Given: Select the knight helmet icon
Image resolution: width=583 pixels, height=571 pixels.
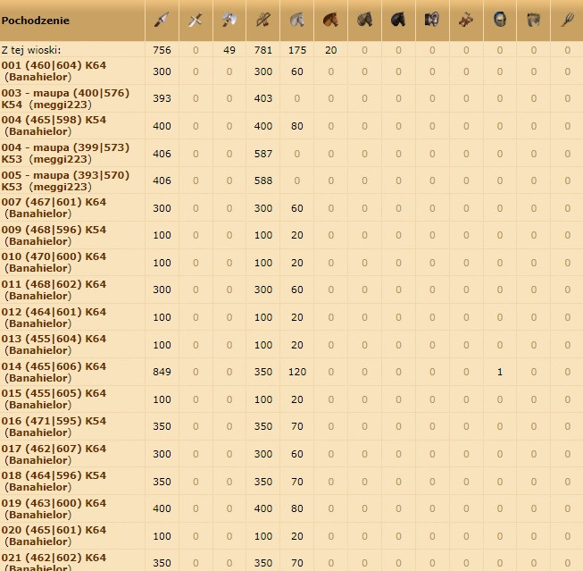Looking at the screenshot, I should 500,20.
